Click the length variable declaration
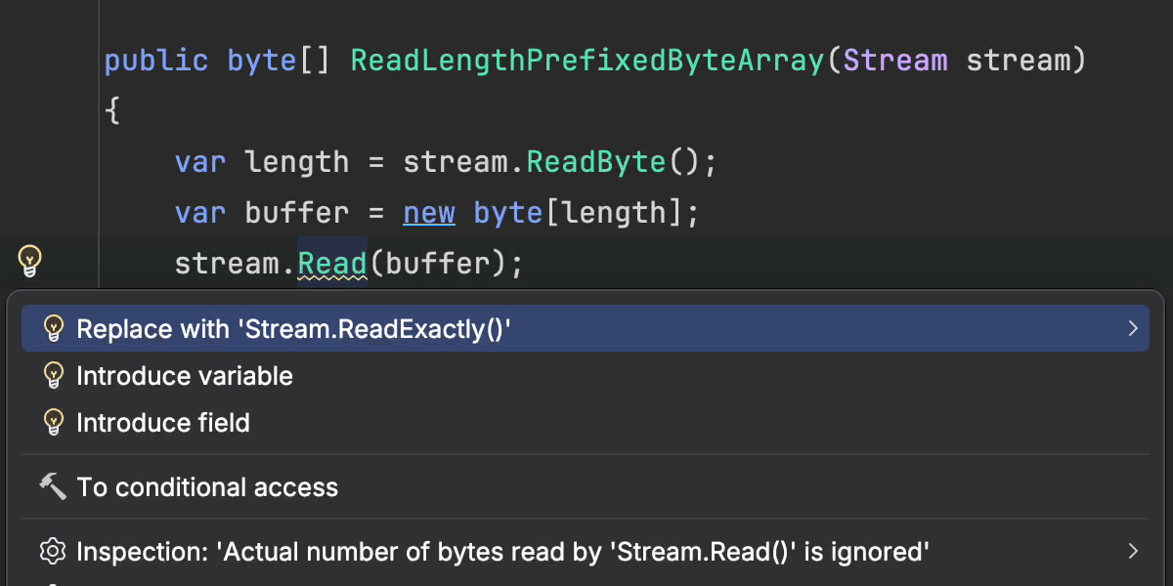Image resolution: width=1173 pixels, height=586 pixels. pos(297,162)
